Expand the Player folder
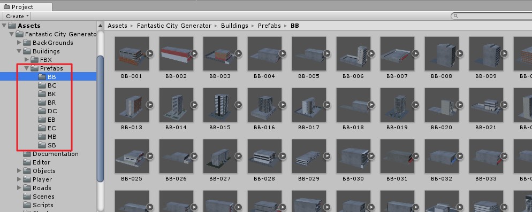 point(19,179)
